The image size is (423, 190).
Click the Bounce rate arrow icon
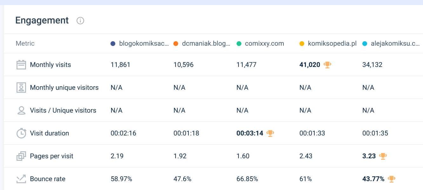pos(21,179)
